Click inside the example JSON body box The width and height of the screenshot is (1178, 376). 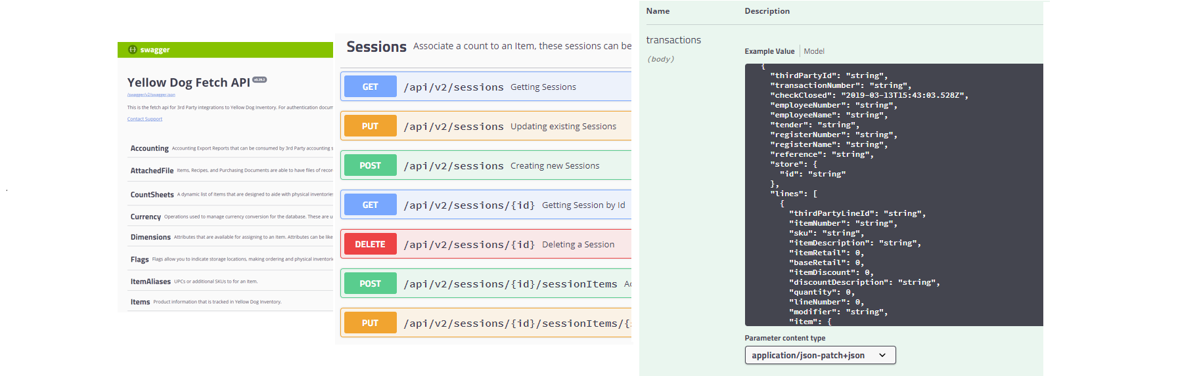[x=894, y=195]
